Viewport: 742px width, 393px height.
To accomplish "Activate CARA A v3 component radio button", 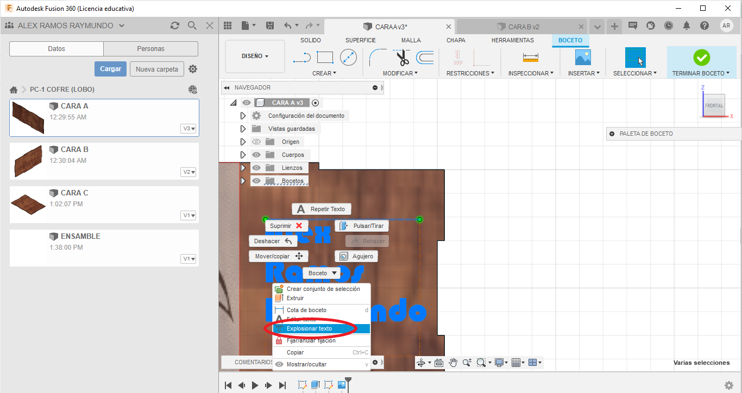I will 315,103.
